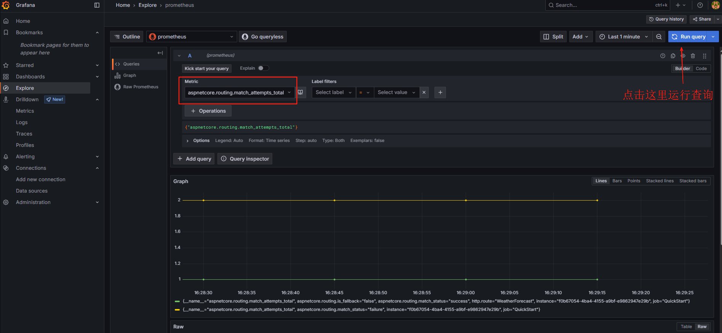Dock the sidebar menu using the panel icon
The width and height of the screenshot is (722, 333).
pos(97,5)
